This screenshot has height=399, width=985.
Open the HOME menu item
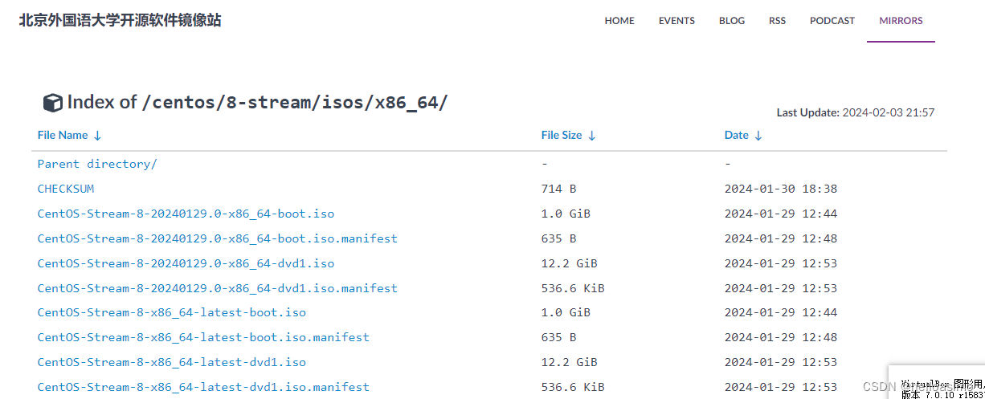pyautogui.click(x=619, y=21)
